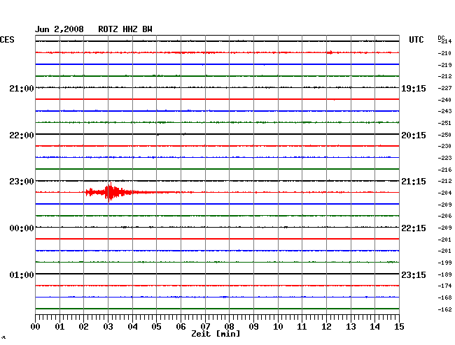Select minute 09 on the time axis
455x345 pixels.
pyautogui.click(x=253, y=327)
